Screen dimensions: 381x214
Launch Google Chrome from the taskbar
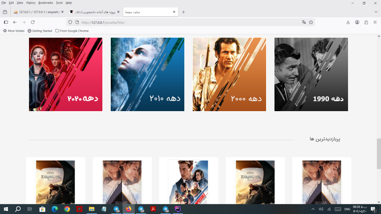(x=67, y=209)
